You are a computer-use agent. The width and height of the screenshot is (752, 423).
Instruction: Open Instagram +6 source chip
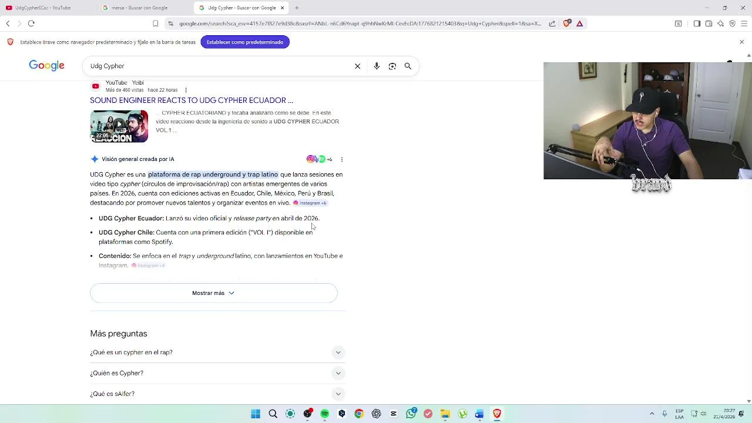(310, 203)
